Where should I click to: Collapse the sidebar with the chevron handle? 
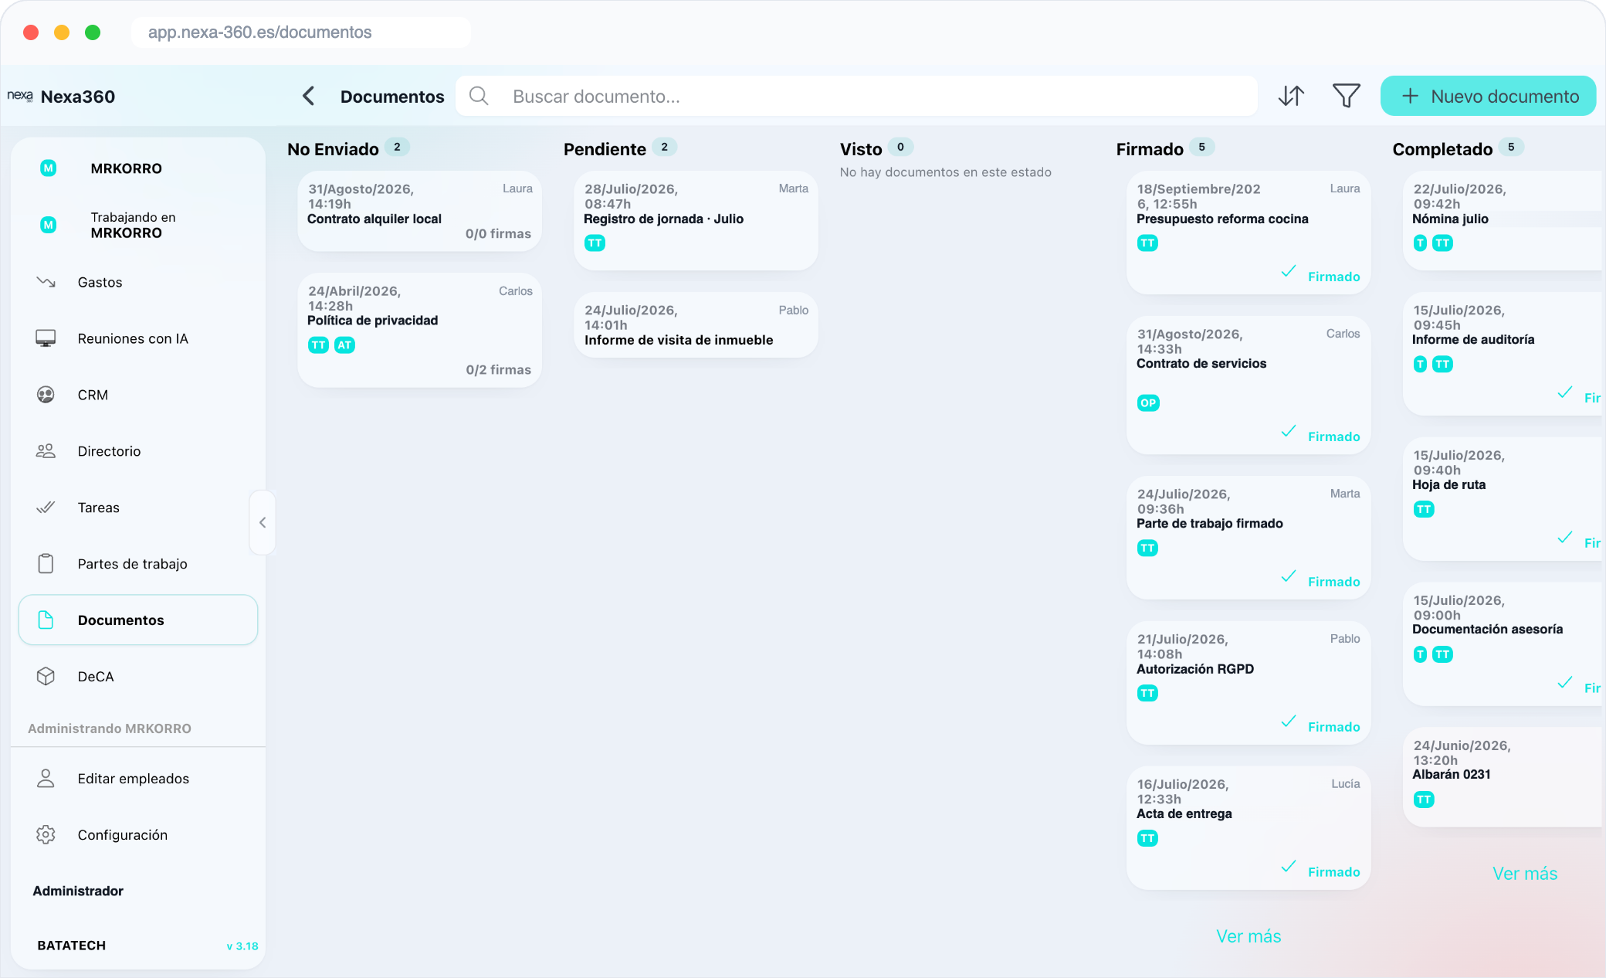263,522
